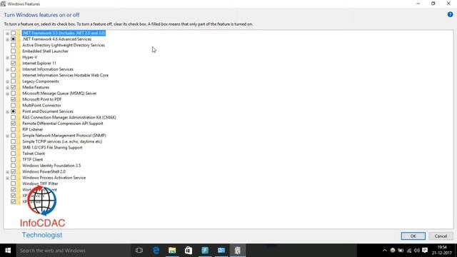This screenshot has width=457, height=257.
Task: Open Task View from the taskbar
Action: [x=139, y=251]
